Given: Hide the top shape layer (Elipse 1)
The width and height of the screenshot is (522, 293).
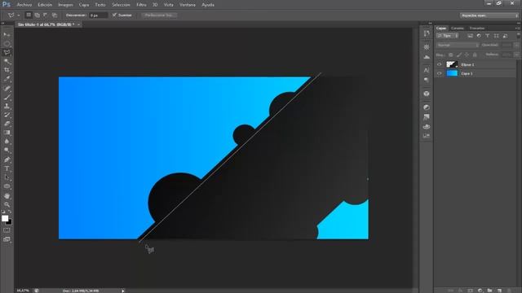Looking at the screenshot, I should (x=439, y=64).
